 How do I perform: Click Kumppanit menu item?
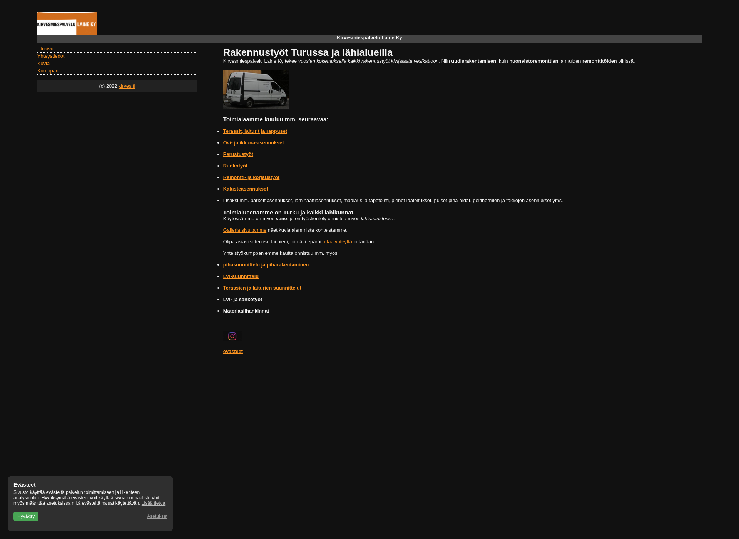tap(49, 70)
